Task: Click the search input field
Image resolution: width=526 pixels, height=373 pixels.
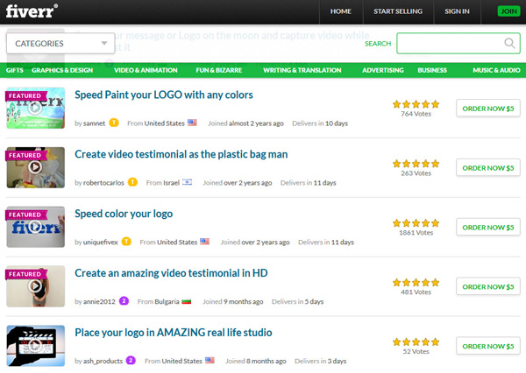Action: [x=458, y=43]
